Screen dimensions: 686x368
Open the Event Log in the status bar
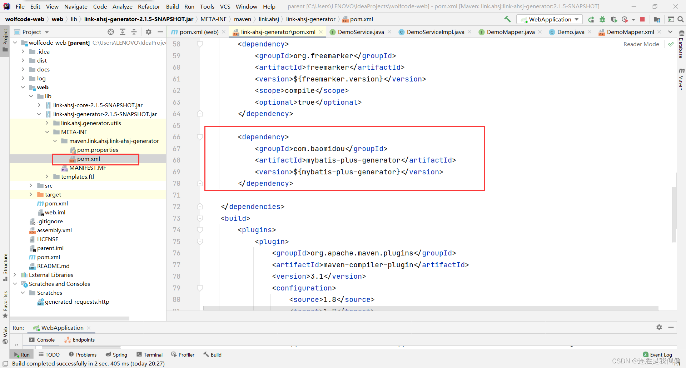(660, 354)
